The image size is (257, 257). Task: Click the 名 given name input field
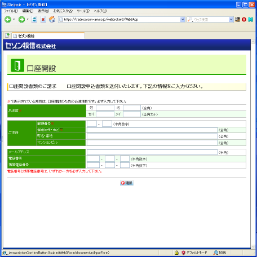point(132,108)
